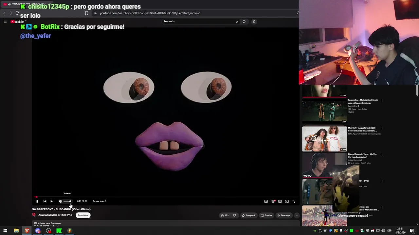Go to previous video in playlist
Screen dimensions: 419x235
[x=45, y=201]
